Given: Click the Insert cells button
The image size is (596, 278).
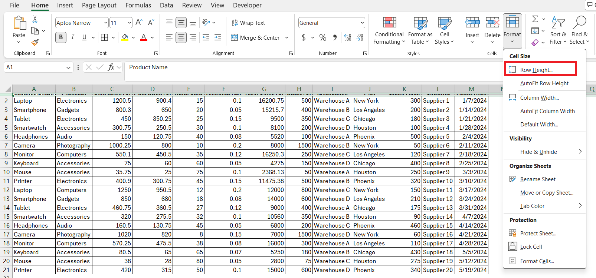Looking at the screenshot, I should pyautogui.click(x=472, y=30).
